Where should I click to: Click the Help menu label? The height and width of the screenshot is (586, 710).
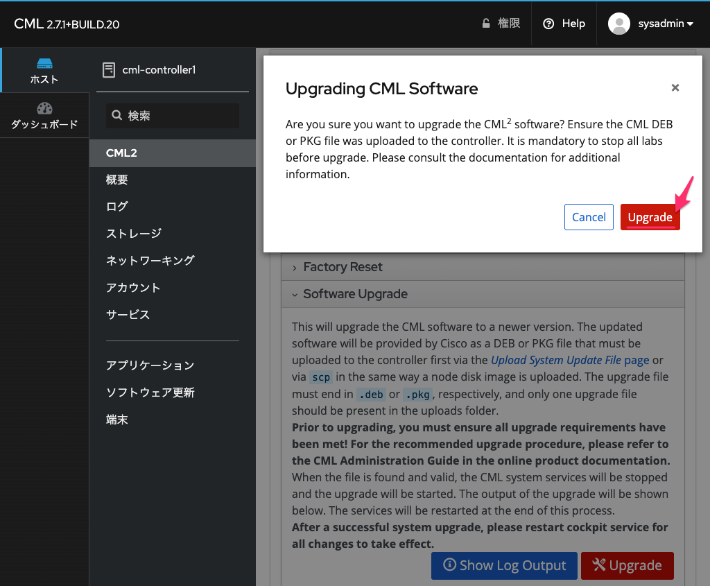[573, 24]
